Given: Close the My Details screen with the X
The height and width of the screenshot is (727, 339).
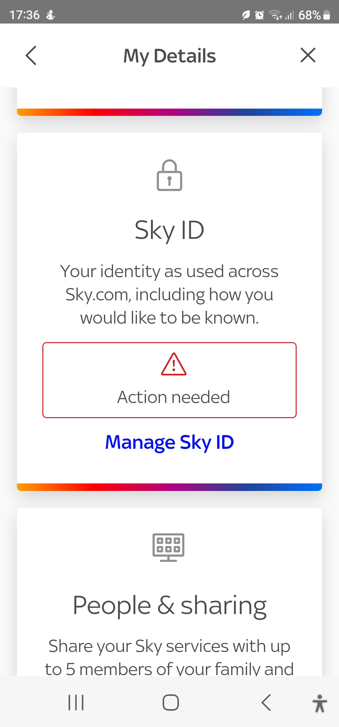Looking at the screenshot, I should (308, 55).
